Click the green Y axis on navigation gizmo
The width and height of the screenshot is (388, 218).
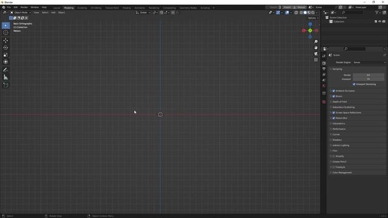point(310,30)
